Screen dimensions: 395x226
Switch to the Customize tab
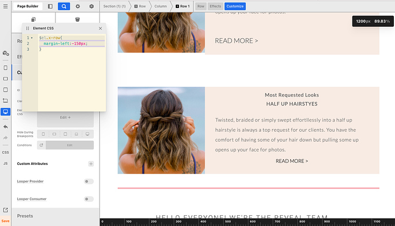pos(235,6)
